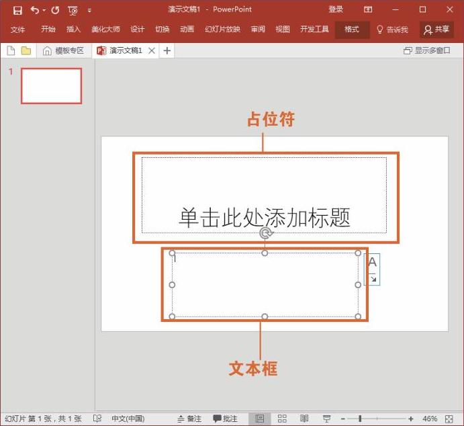
Task: Click 显示多窗口 button
Action: 426,50
